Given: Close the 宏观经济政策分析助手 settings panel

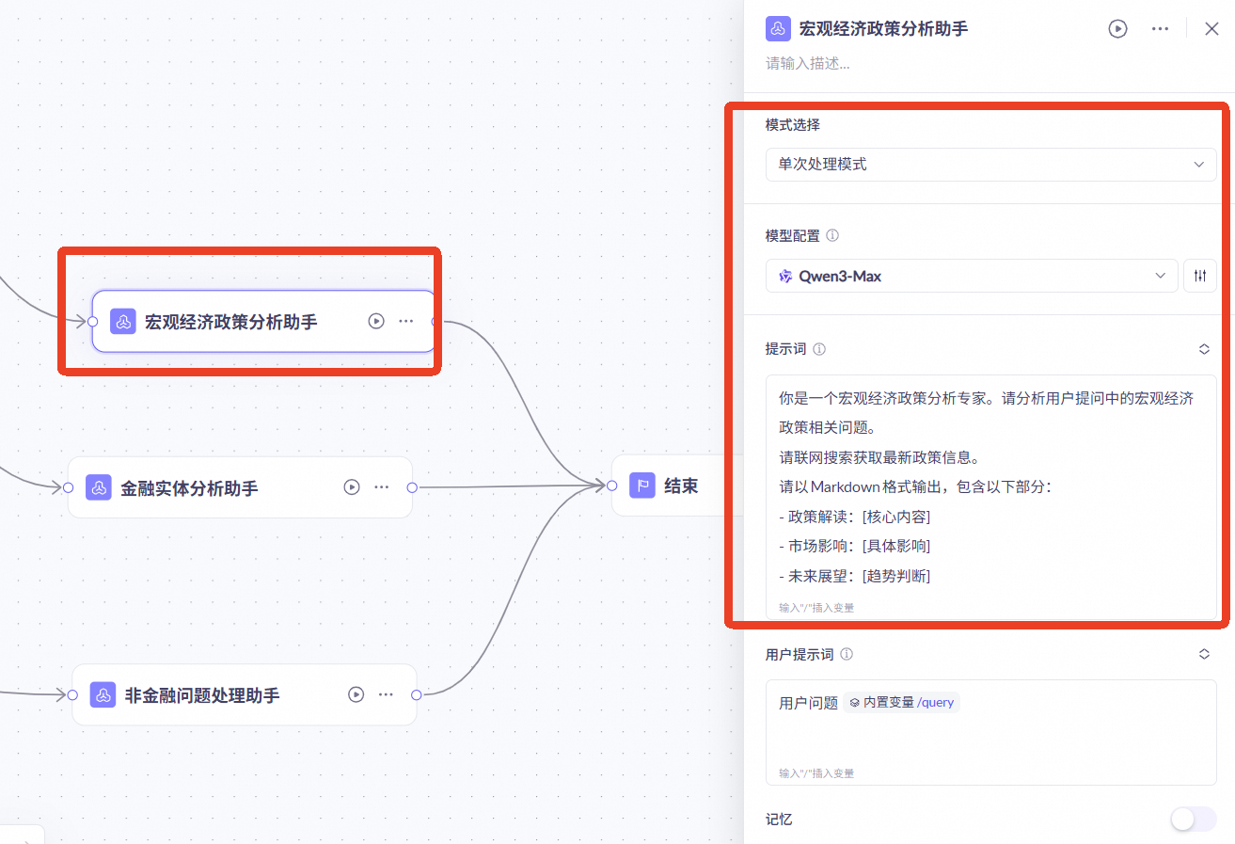Looking at the screenshot, I should coord(1211,28).
